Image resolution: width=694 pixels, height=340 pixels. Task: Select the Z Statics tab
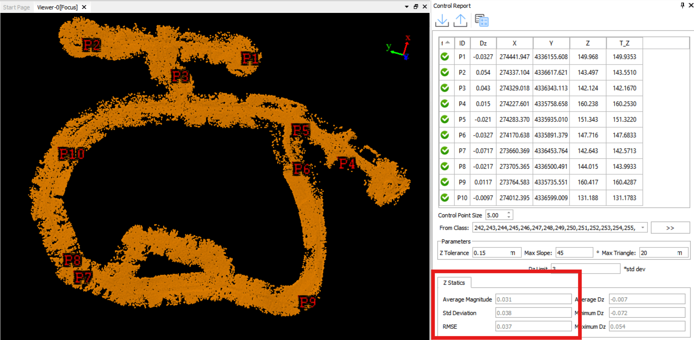(x=454, y=283)
